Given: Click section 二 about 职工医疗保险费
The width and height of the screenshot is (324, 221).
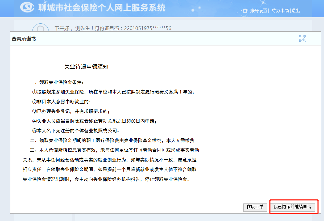Looking at the screenshot, I should click(x=114, y=140).
